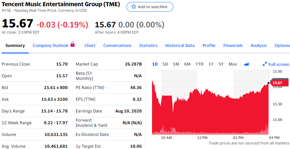Go to the Historical Data tab

pyautogui.click(x=180, y=46)
